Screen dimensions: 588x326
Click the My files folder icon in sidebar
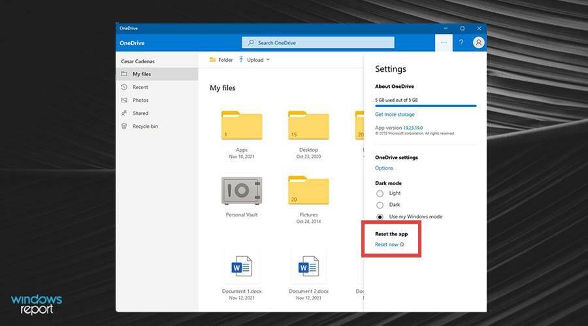pos(124,74)
